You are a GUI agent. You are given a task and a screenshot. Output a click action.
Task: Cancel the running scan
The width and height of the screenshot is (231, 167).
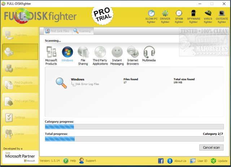pyautogui.click(x=211, y=148)
